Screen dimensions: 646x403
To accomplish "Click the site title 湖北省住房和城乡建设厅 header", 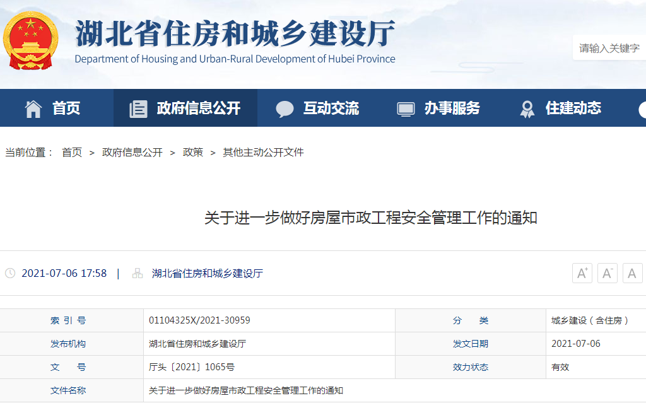I will click(x=235, y=33).
